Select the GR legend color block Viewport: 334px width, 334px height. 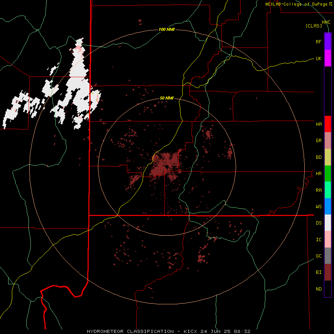click(328, 141)
